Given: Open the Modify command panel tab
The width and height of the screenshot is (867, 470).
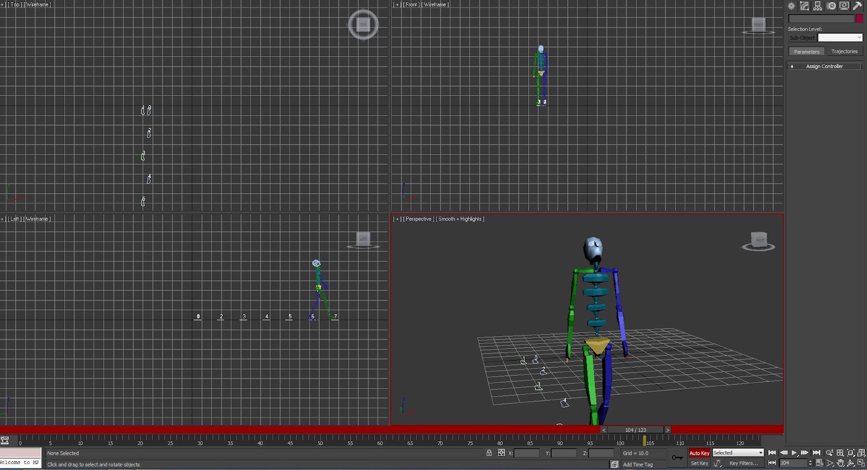Looking at the screenshot, I should pyautogui.click(x=805, y=6).
